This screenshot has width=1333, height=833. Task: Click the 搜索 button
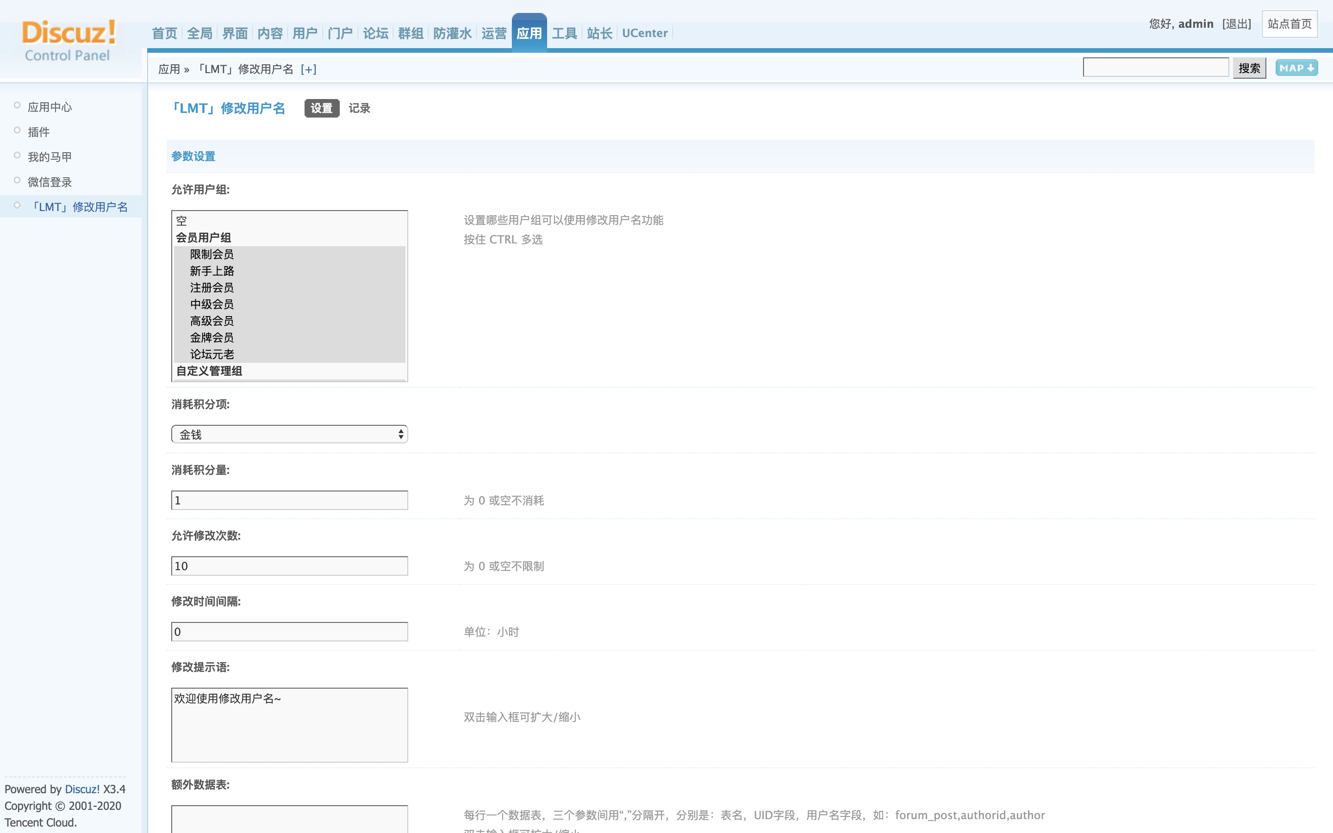point(1249,68)
